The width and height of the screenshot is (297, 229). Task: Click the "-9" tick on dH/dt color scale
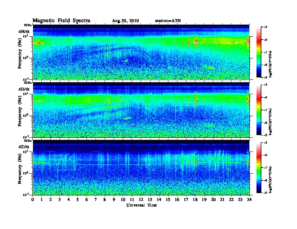(x=266, y=77)
